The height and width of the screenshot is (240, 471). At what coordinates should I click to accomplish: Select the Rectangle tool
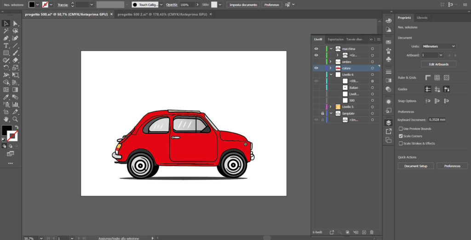click(6, 53)
